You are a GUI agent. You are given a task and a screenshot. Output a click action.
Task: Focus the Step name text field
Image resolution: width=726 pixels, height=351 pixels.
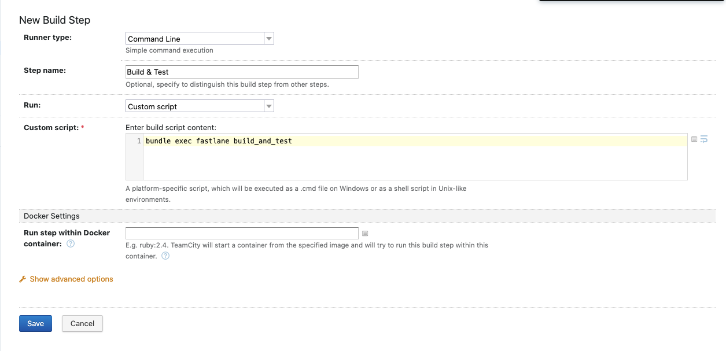pos(242,72)
